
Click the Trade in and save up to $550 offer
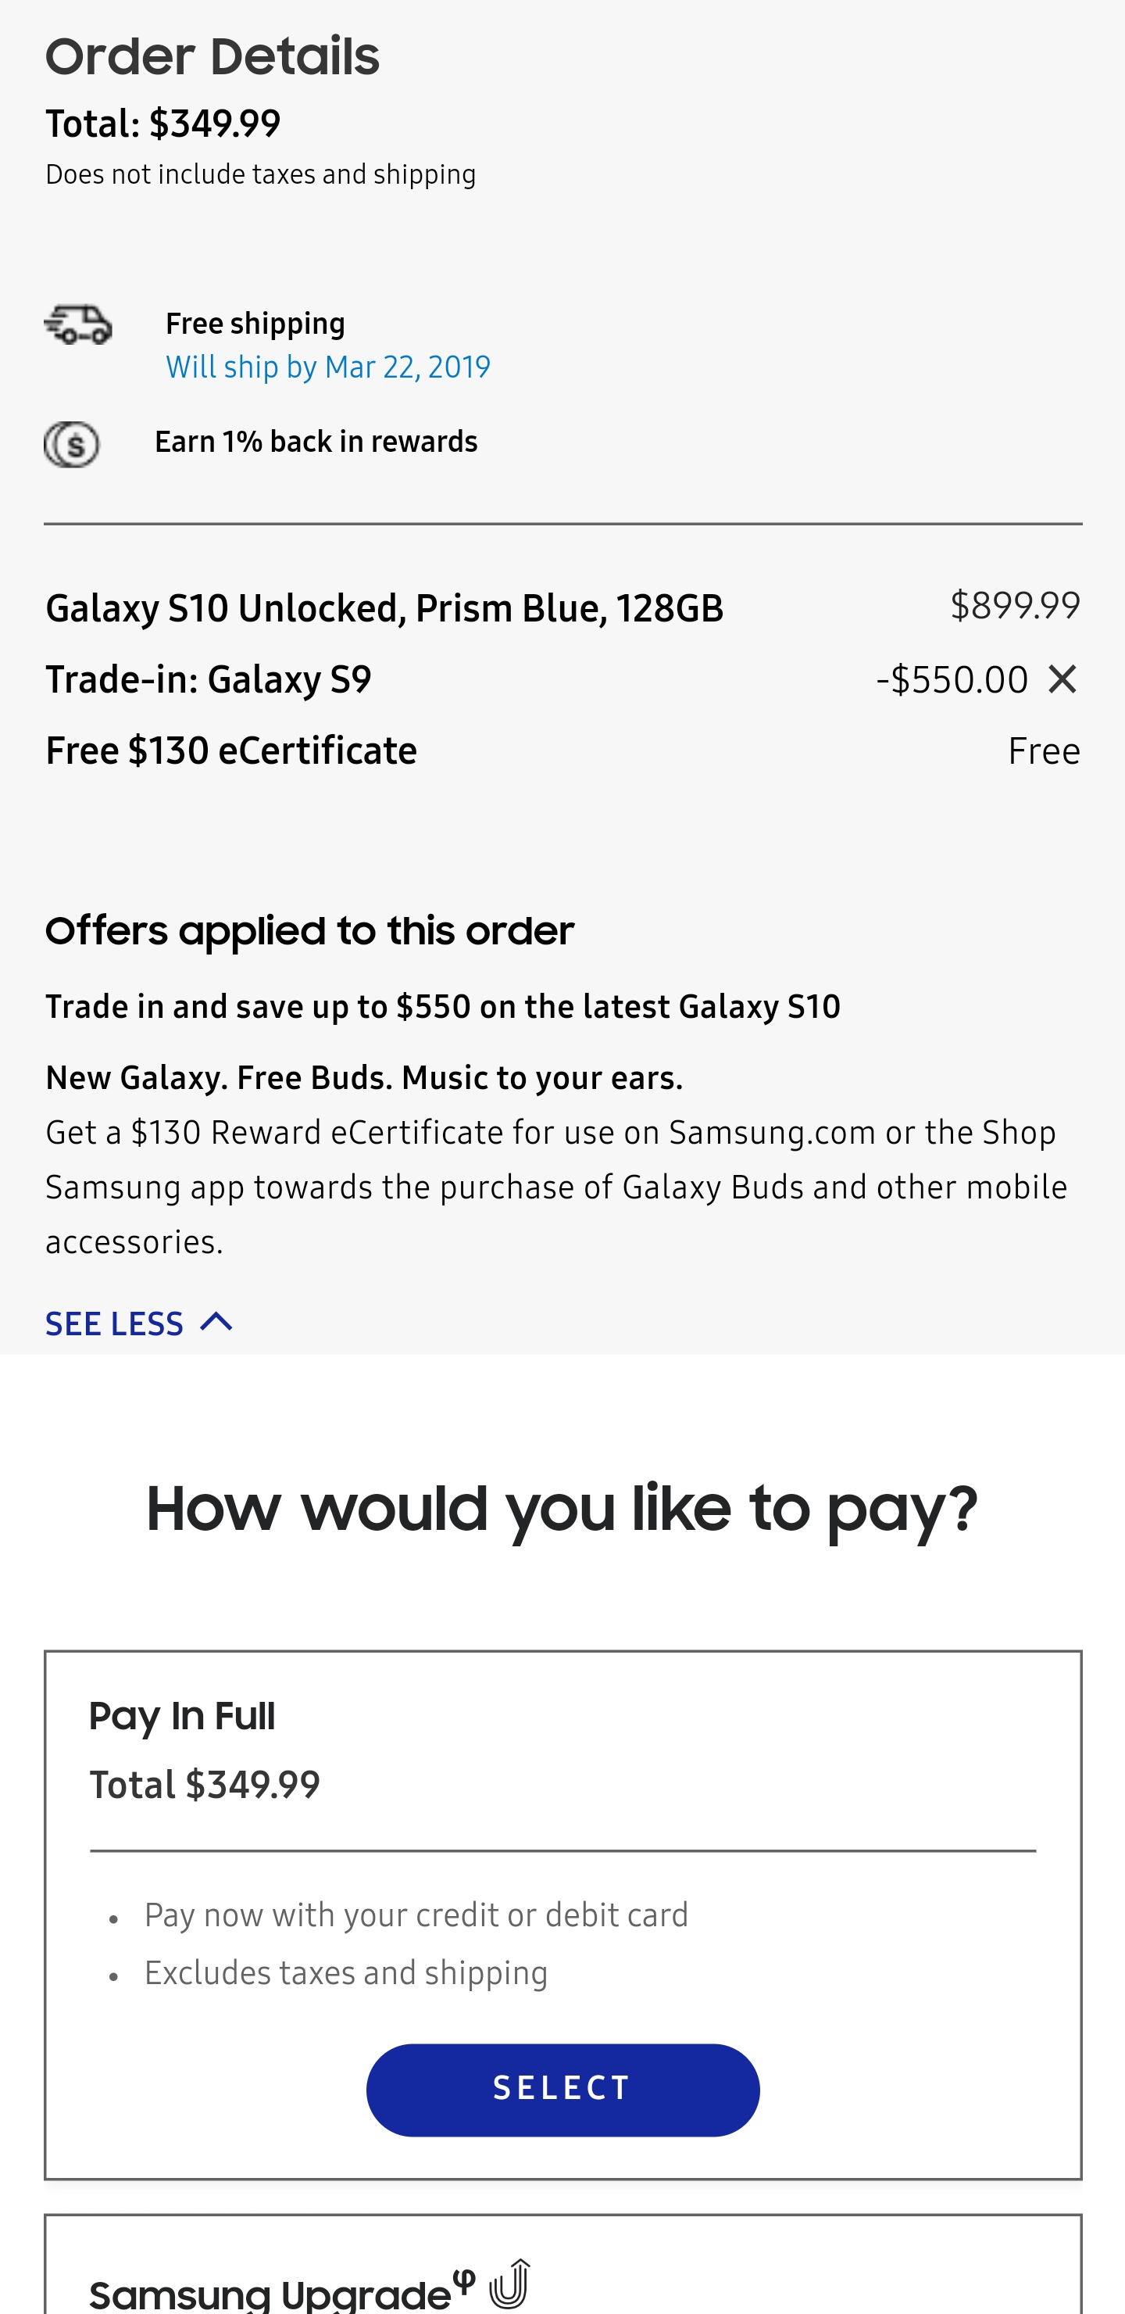click(443, 1007)
